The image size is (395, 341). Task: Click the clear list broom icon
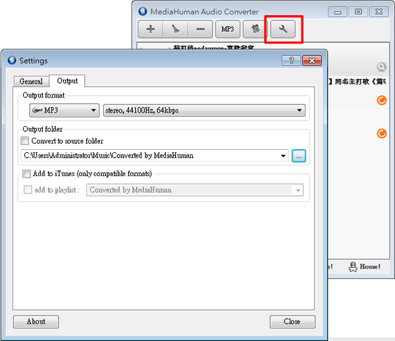(x=175, y=29)
